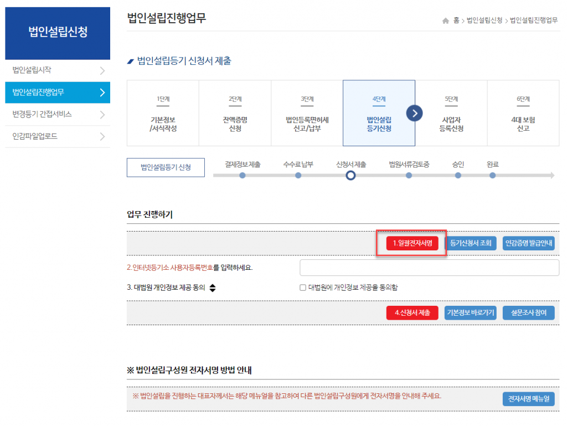This screenshot has height=426, width=567.
Task: Click the up-down arrow beside 개인정보 제공 동의
Action: pos(213,288)
